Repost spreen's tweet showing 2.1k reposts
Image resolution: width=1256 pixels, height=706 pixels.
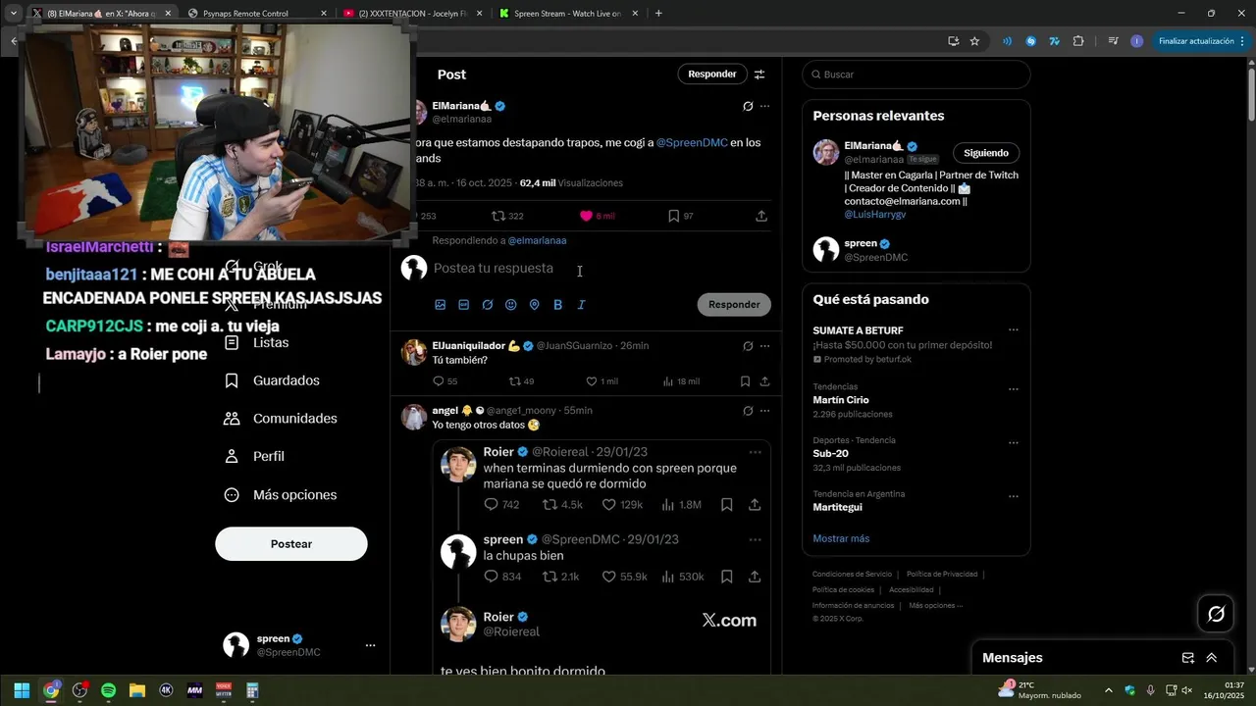(x=560, y=577)
